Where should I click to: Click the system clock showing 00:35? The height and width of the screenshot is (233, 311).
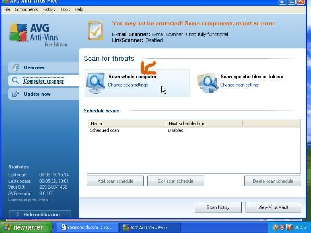click(300, 227)
